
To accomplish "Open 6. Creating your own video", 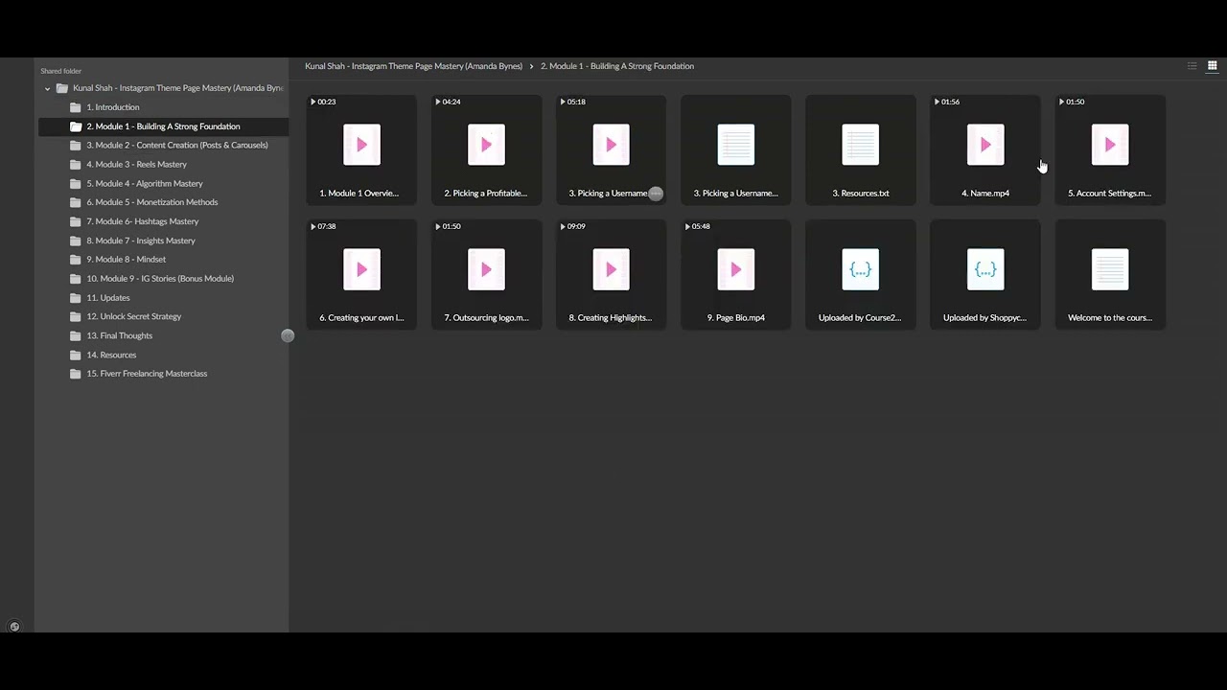I will [x=361, y=274].
